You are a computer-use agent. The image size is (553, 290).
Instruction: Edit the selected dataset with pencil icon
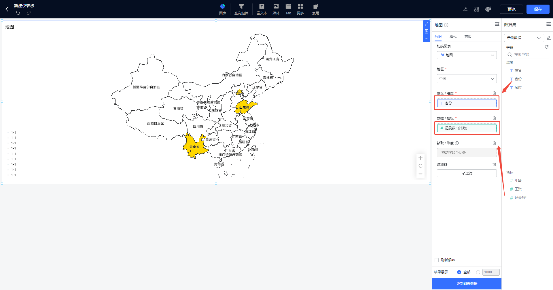pos(549,38)
